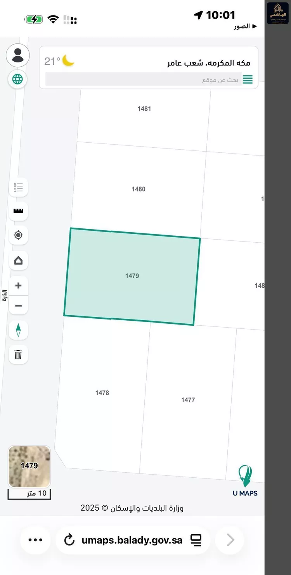This screenshot has height=575, width=291.
Task: Toggle satellite basemap thumbnail 1479
Action: (29, 466)
